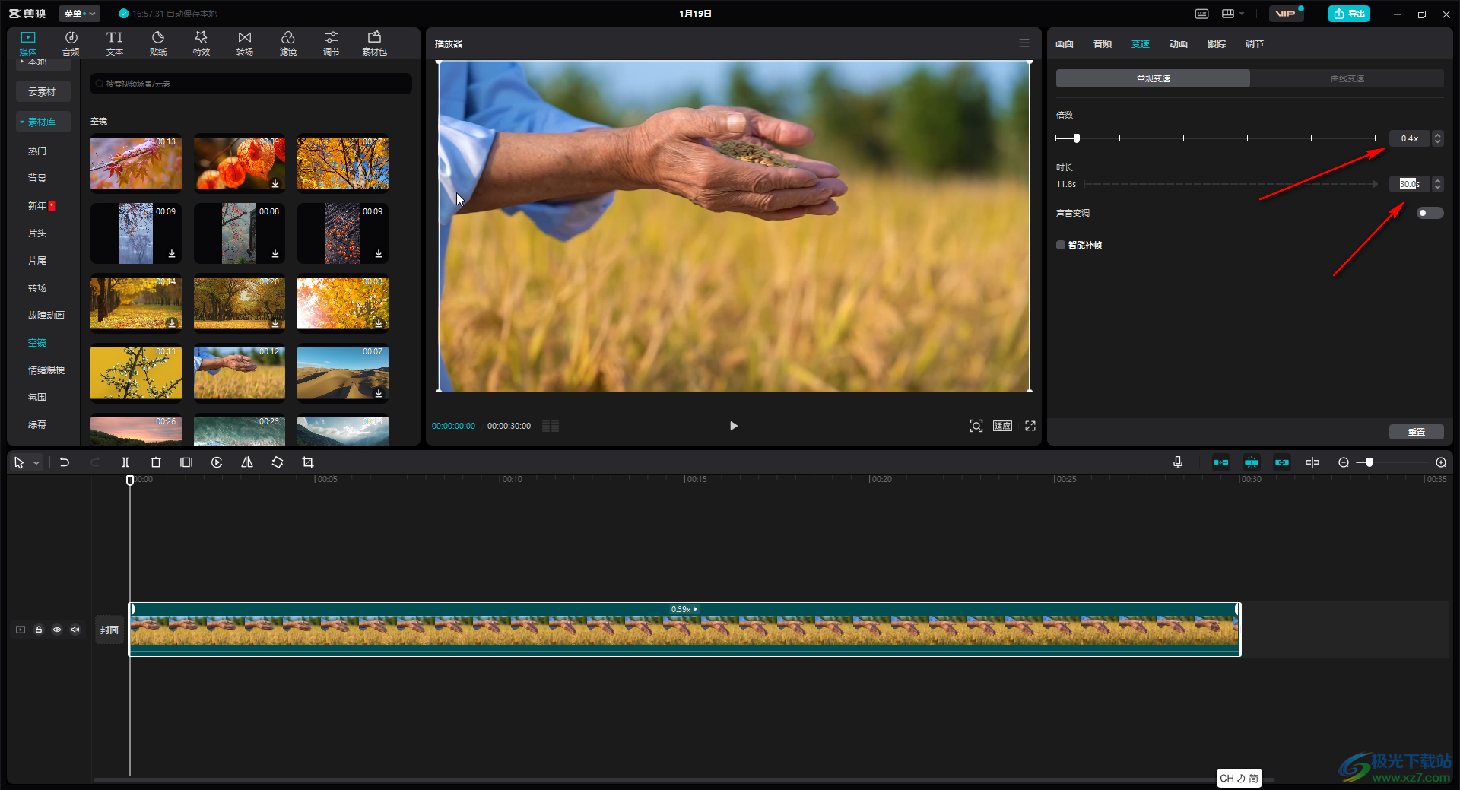Click the freeze frame tool
1460x790 pixels.
[186, 462]
